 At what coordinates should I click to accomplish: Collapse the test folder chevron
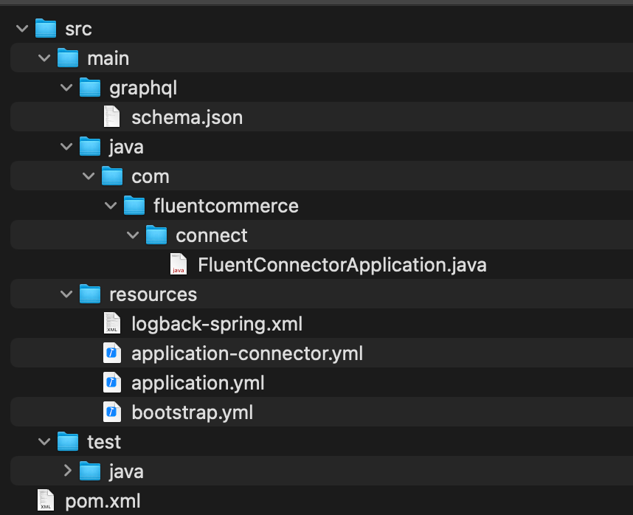44,441
